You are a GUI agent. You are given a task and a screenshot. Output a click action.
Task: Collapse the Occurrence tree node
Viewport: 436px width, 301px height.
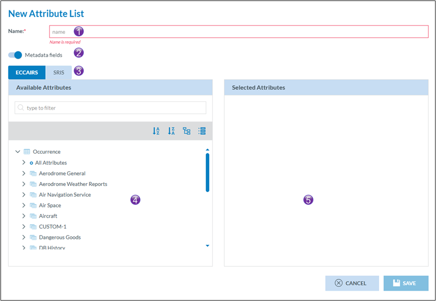(18, 152)
